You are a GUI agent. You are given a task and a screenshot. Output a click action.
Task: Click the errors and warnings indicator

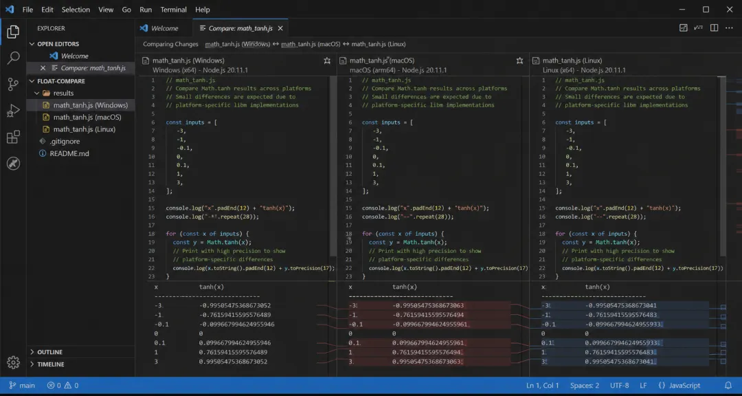pos(63,386)
